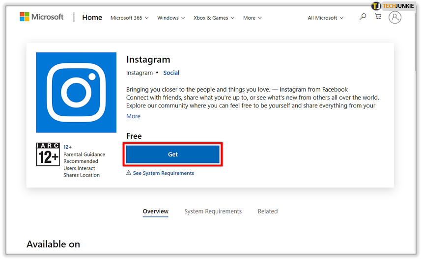The width and height of the screenshot is (422, 260).
Task: Click the Instagram app icon image
Action: tap(76, 93)
